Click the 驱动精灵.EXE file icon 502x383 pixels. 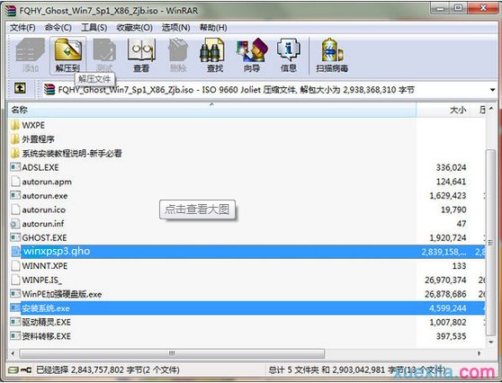(15, 322)
